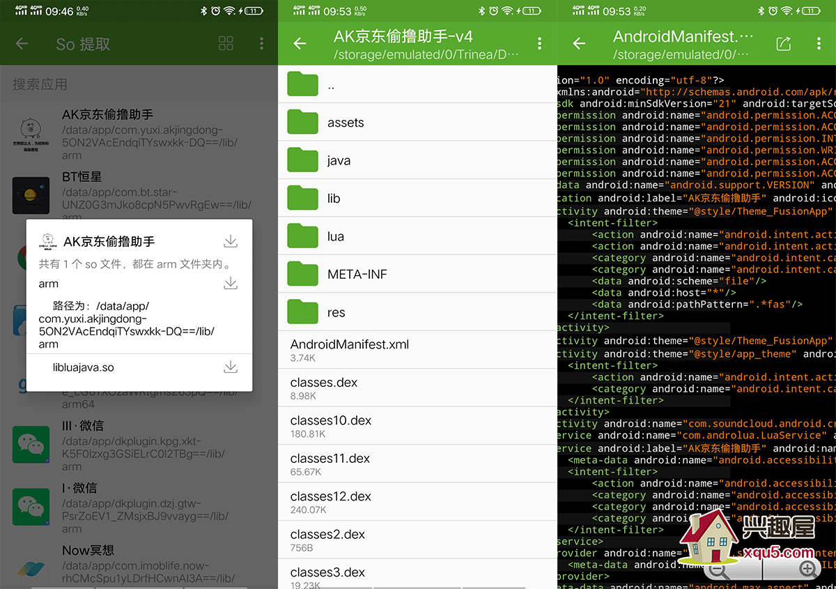This screenshot has height=589, width=836.
Task: Open the grid view icon in So 提取
Action: coord(226,44)
